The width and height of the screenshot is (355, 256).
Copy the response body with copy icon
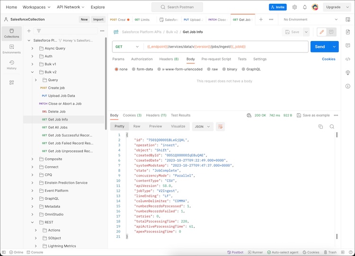(x=320, y=127)
